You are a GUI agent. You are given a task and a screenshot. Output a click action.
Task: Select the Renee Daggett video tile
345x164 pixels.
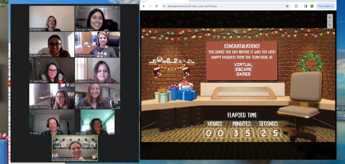(x=97, y=44)
